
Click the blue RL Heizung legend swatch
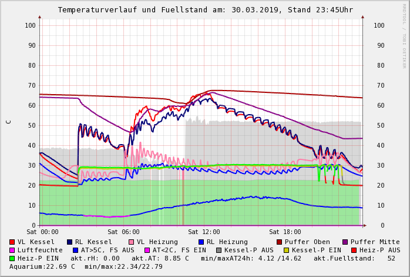[x=201, y=242]
